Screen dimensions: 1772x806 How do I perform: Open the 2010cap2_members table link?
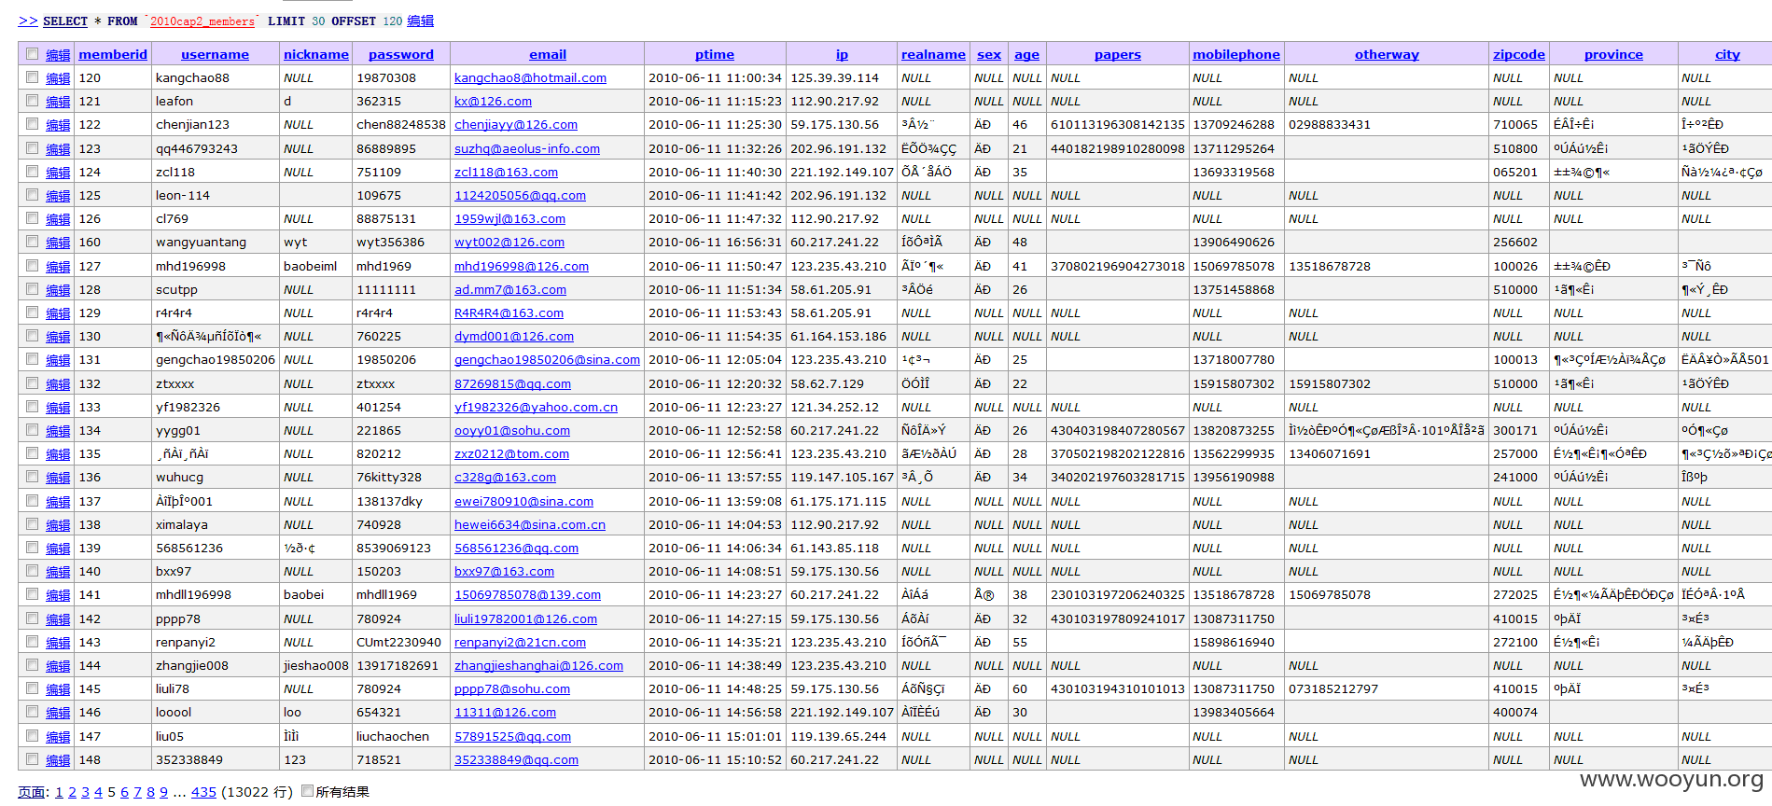(202, 21)
